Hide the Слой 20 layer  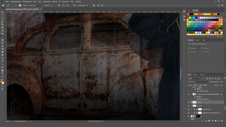pos(189,106)
